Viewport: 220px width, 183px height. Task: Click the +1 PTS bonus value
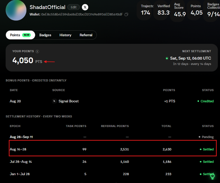[x=170, y=101]
